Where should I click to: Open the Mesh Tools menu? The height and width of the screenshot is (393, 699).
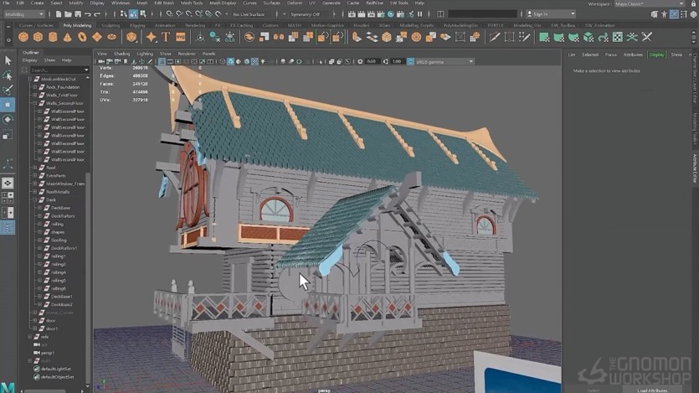192,3
